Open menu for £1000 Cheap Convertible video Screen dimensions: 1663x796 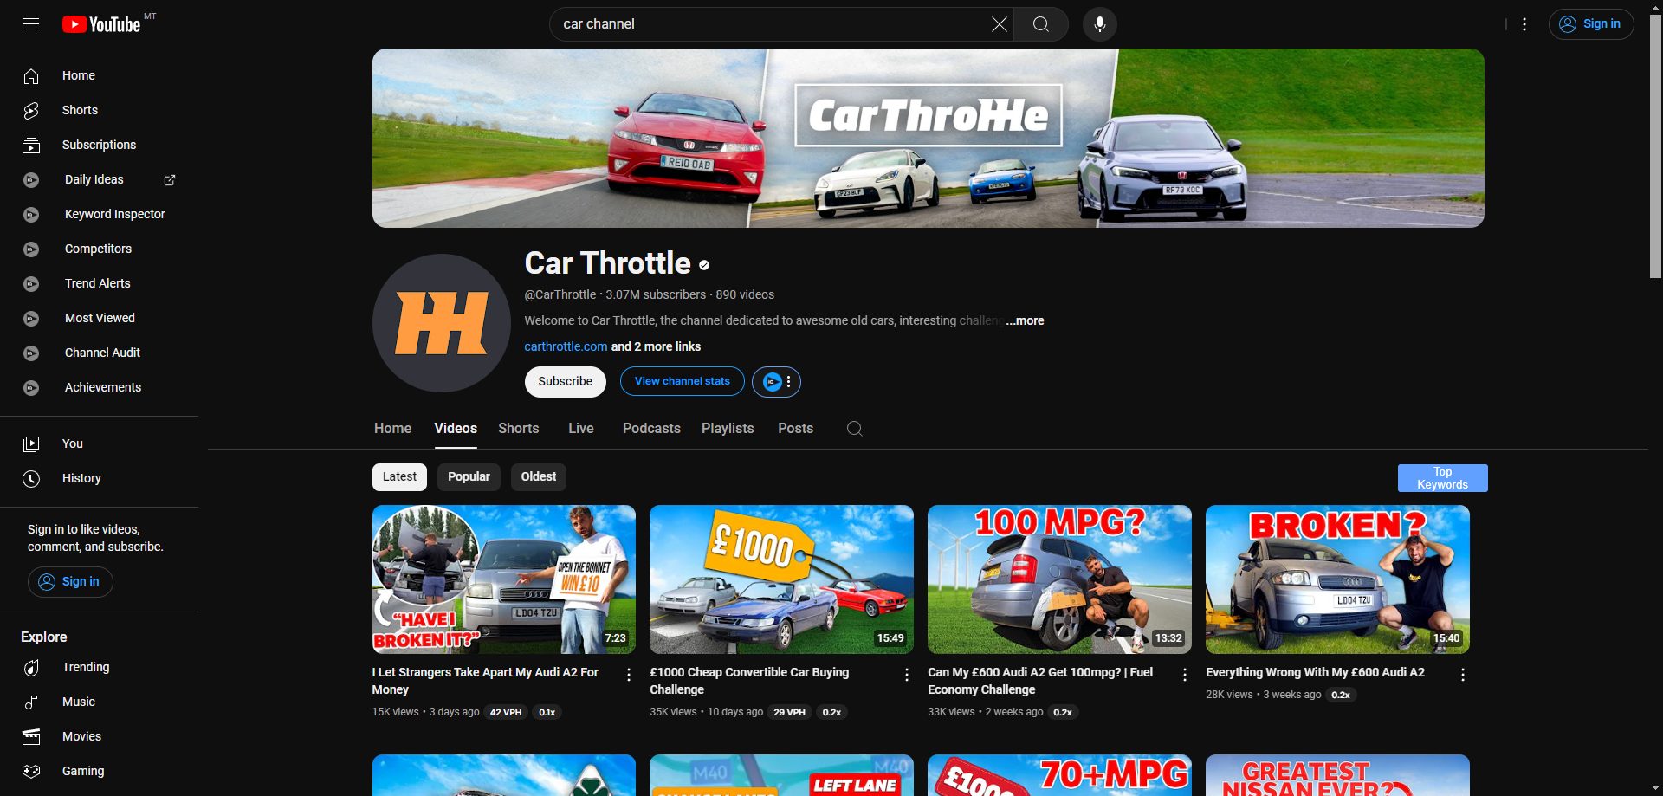pos(907,675)
